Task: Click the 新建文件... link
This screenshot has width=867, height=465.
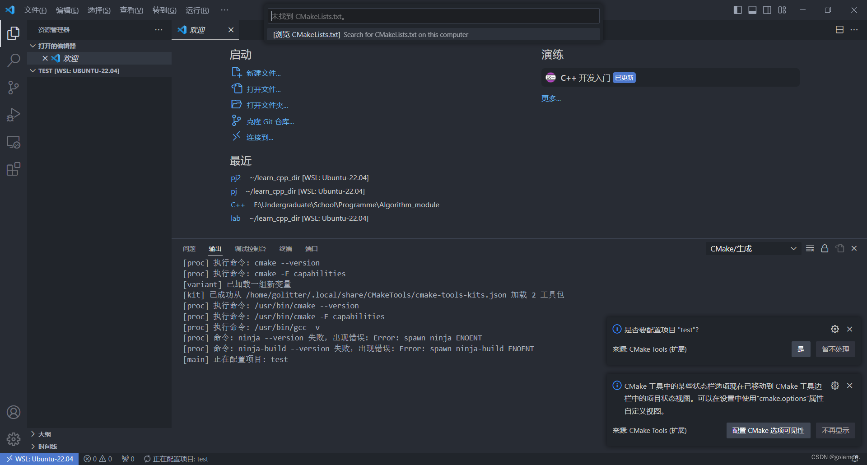Action: tap(263, 73)
